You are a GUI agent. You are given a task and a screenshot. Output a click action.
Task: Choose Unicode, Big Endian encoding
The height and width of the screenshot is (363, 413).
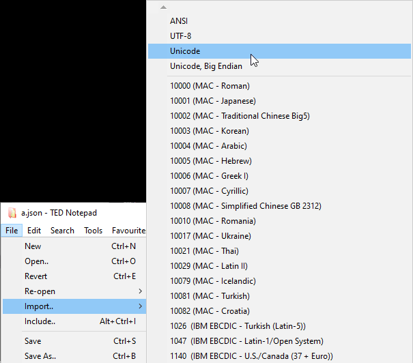click(206, 66)
